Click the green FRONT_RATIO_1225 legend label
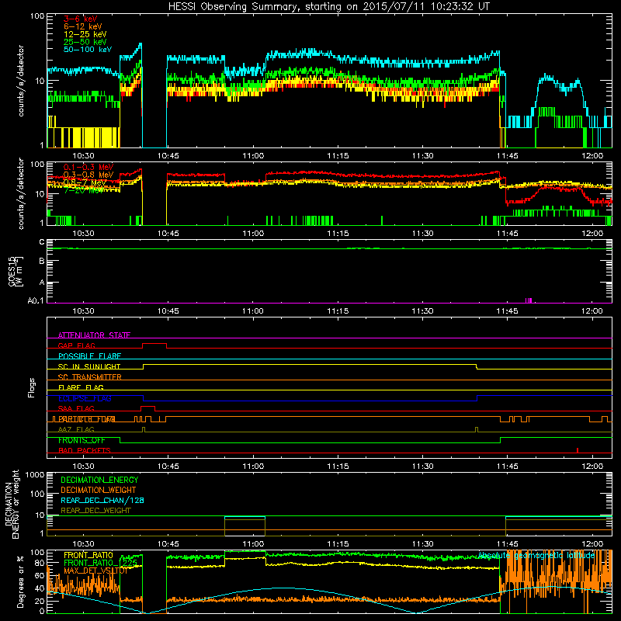Image resolution: width=621 pixels, height=621 pixels. point(100,563)
